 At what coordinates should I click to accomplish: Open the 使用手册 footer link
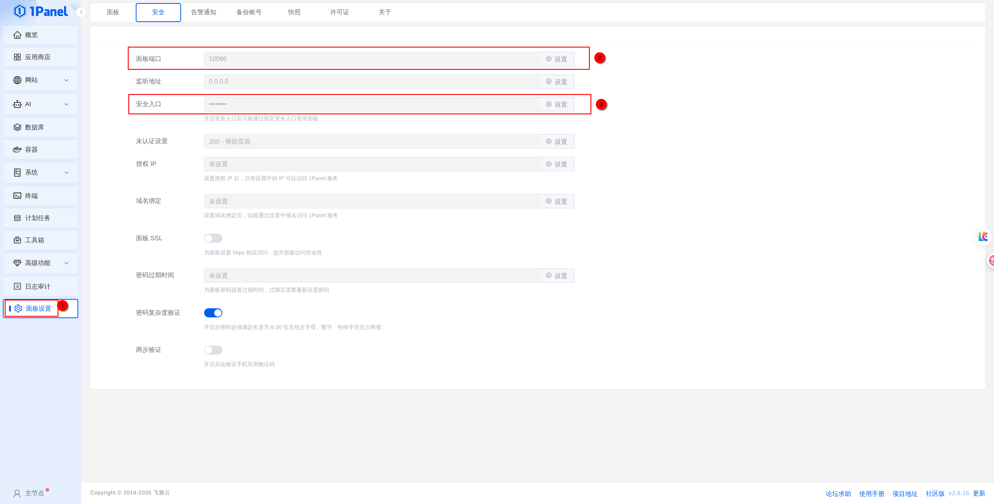pyautogui.click(x=872, y=494)
